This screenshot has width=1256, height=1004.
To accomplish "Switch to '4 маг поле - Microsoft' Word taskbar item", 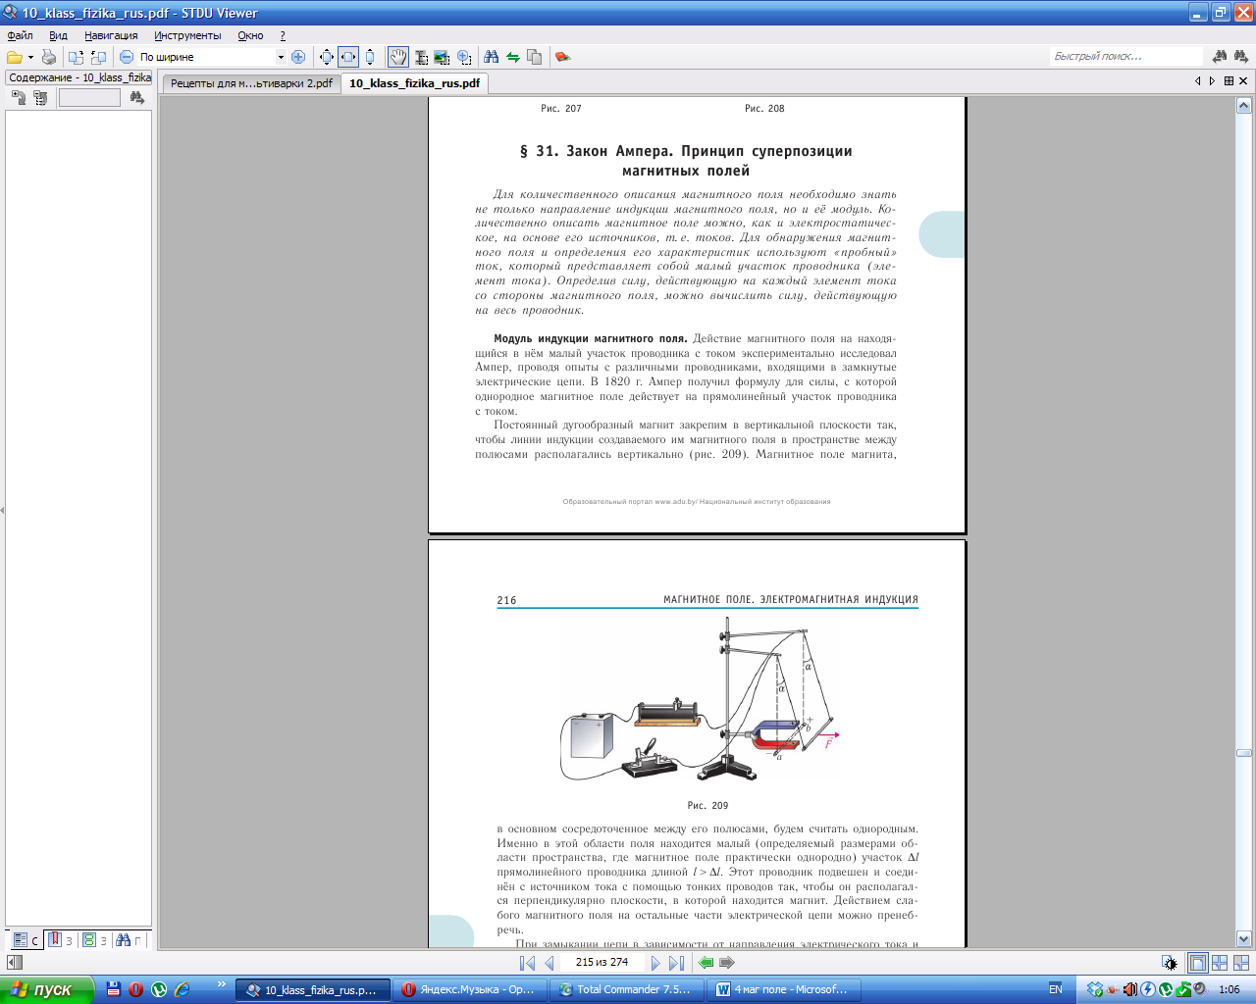I will pyautogui.click(x=784, y=989).
